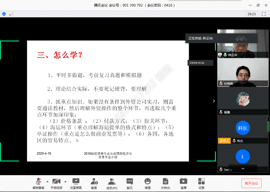The width and height of the screenshot is (270, 192).
Task: Click the 离开会议 leave meeting button
Action: [251, 183]
